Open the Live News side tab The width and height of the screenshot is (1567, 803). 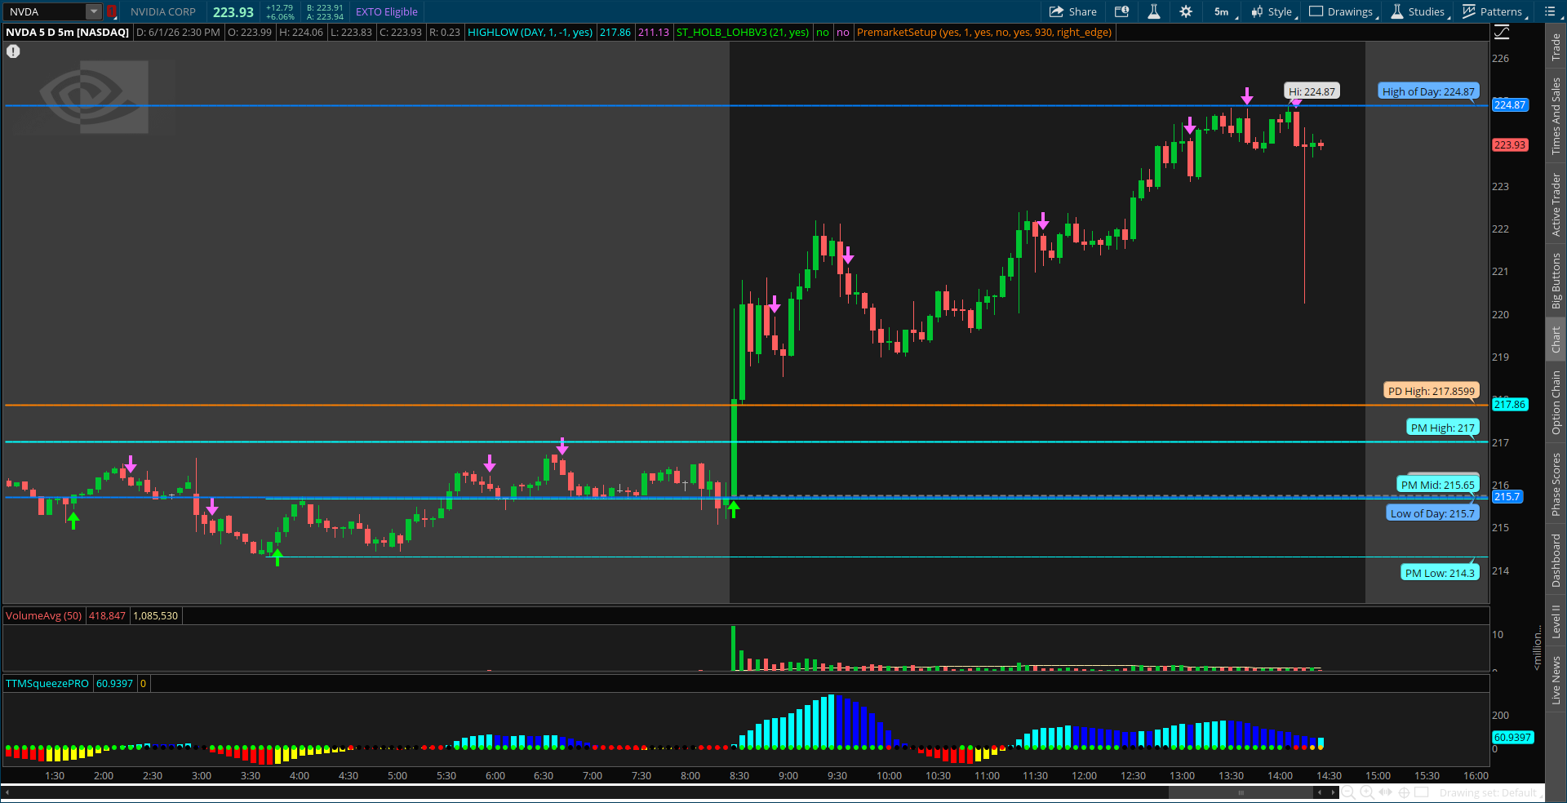[x=1556, y=681]
